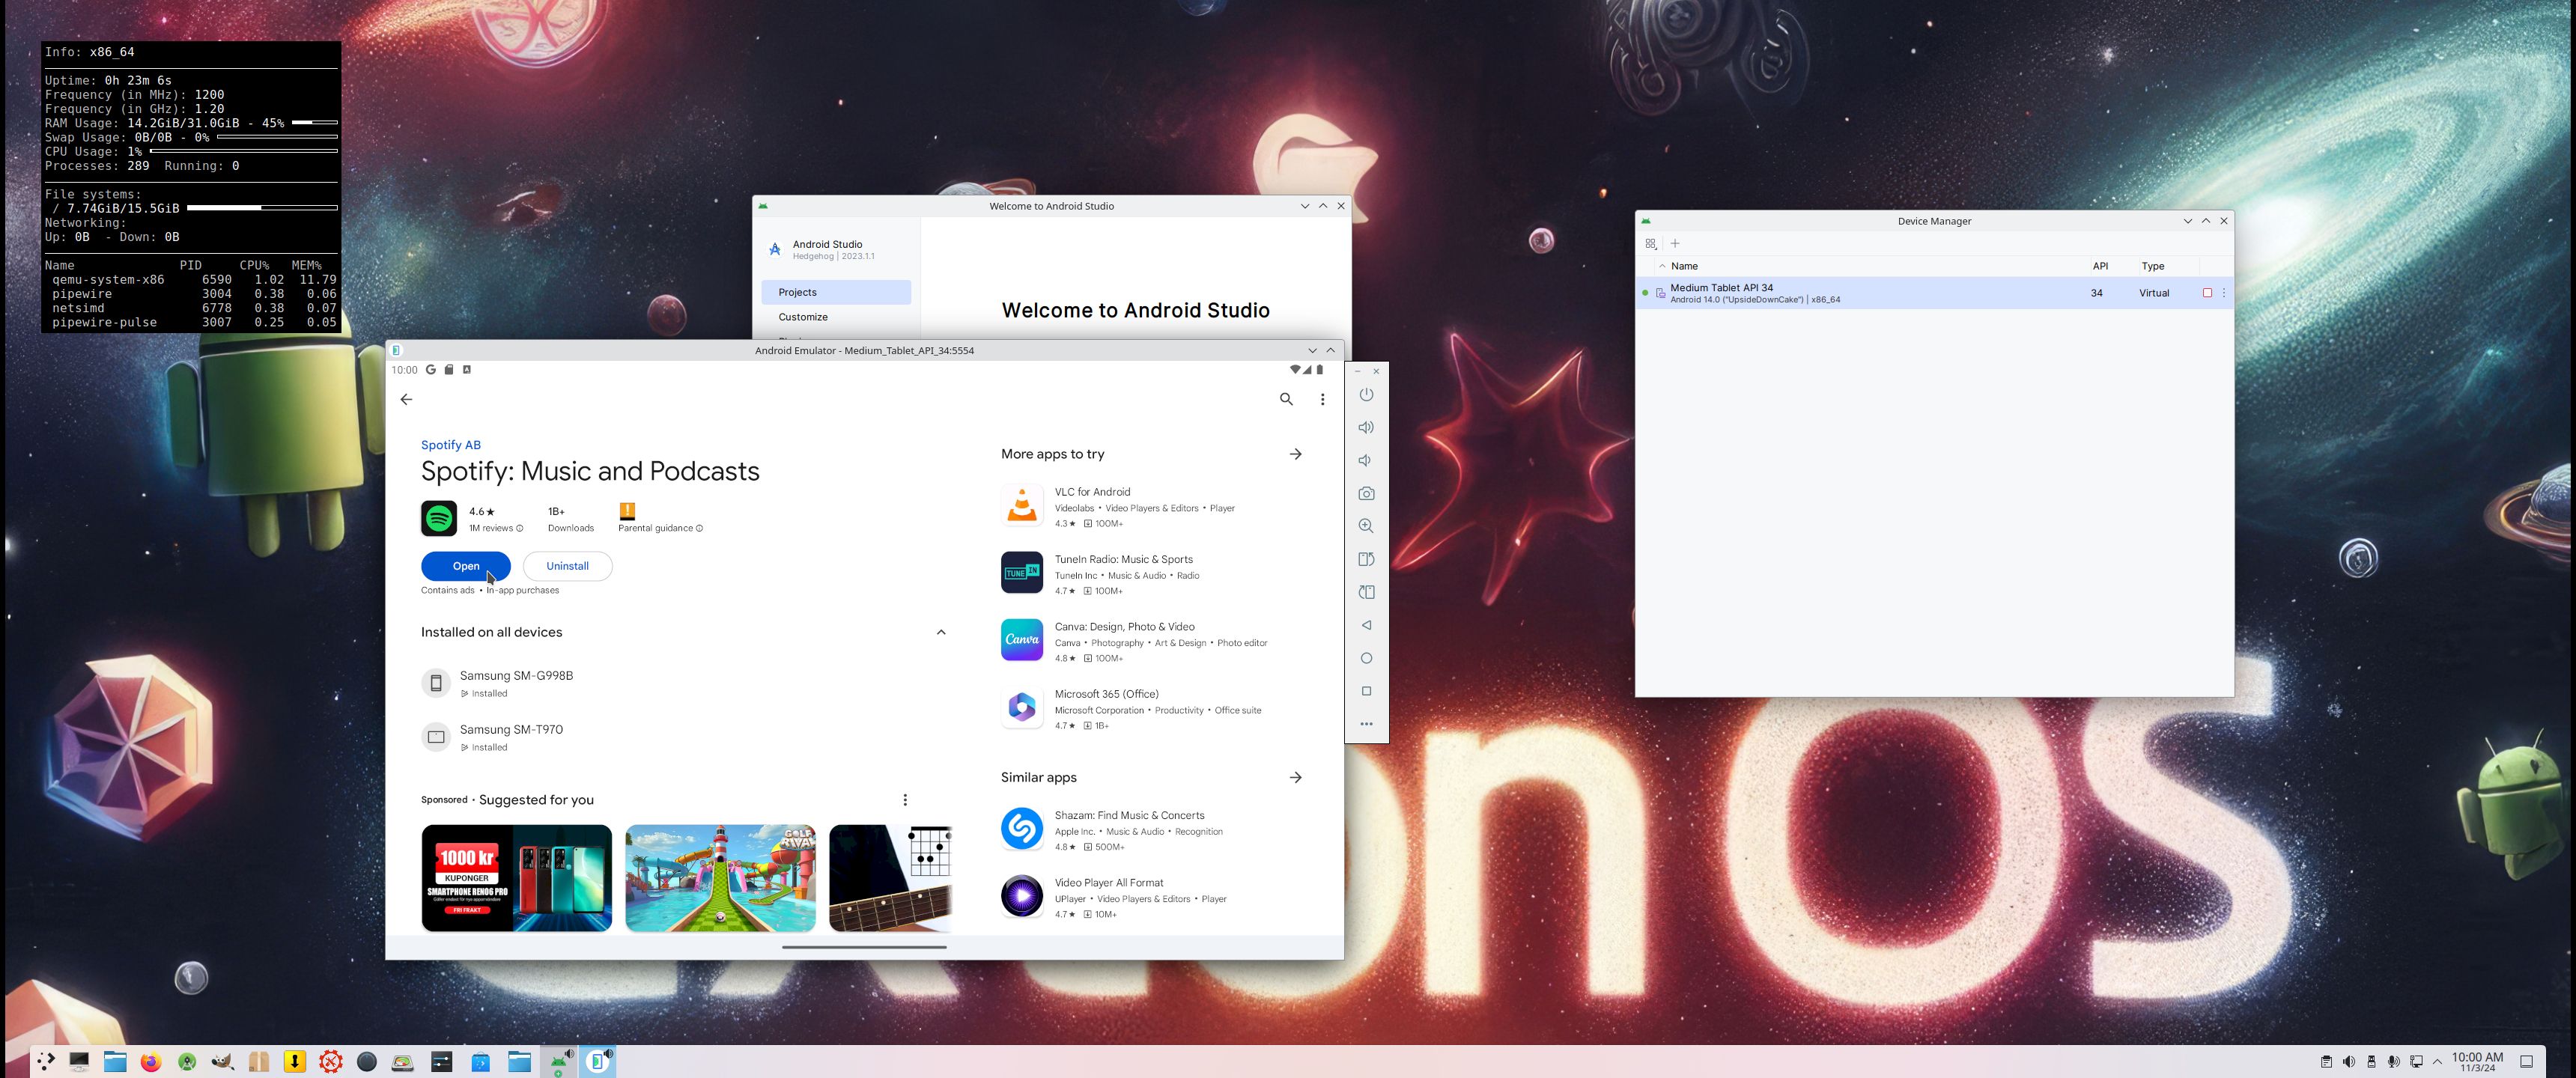This screenshot has height=1078, width=2576.
Task: Click the audio volume icon in the system tray
Action: pyautogui.click(x=2349, y=1062)
